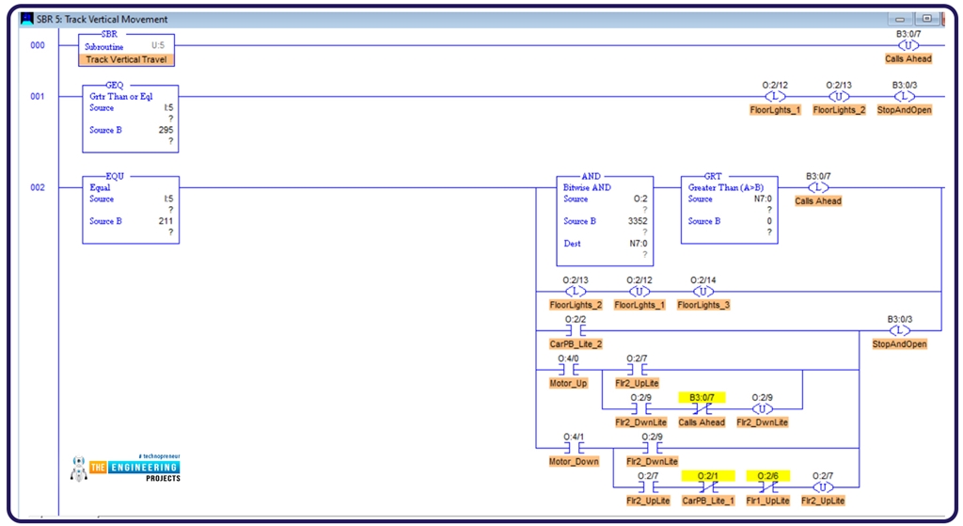Select the CarPB_Lite_1 normally-closed contact O:2/1
The height and width of the screenshot is (526, 963).
(707, 488)
